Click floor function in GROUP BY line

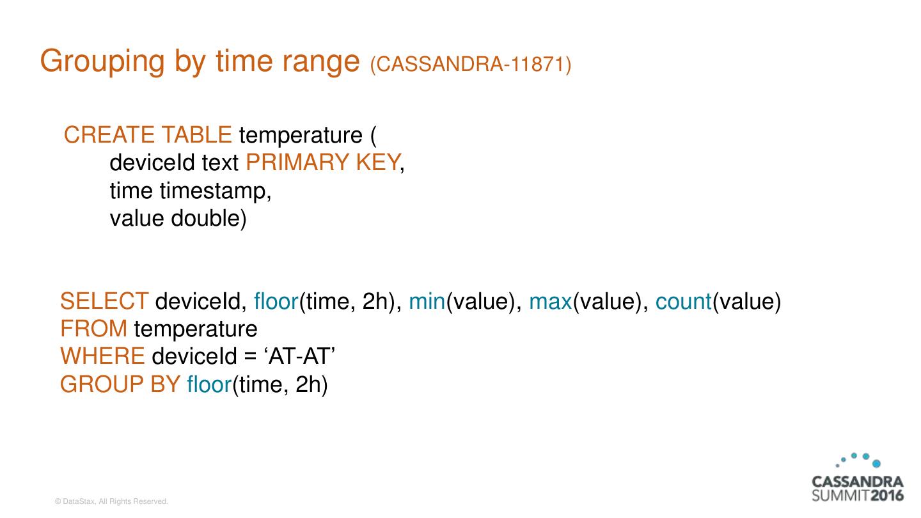coord(209,385)
